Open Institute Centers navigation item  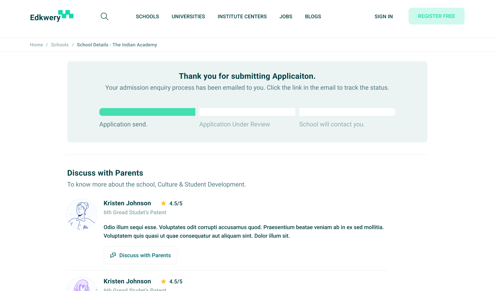[242, 17]
